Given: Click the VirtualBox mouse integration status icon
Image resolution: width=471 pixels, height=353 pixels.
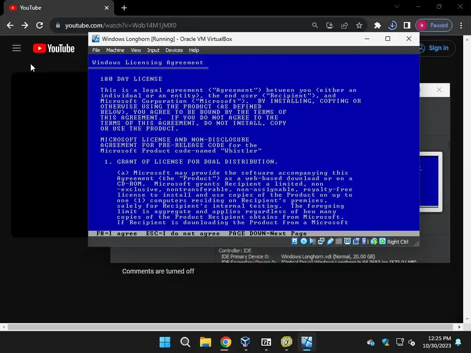Looking at the screenshot, I should click(x=373, y=241).
